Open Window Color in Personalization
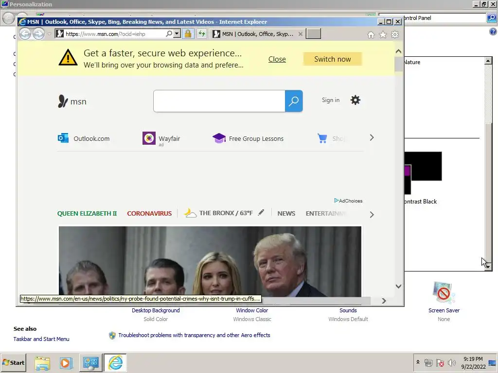The image size is (498, 373). click(252, 310)
